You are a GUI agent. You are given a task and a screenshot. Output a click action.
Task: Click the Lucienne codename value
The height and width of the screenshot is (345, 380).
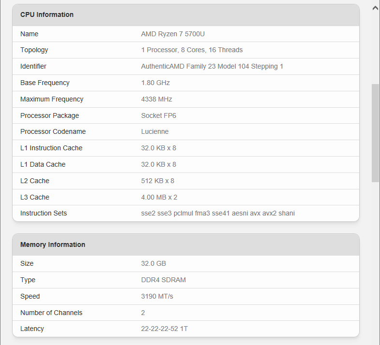[x=155, y=131]
